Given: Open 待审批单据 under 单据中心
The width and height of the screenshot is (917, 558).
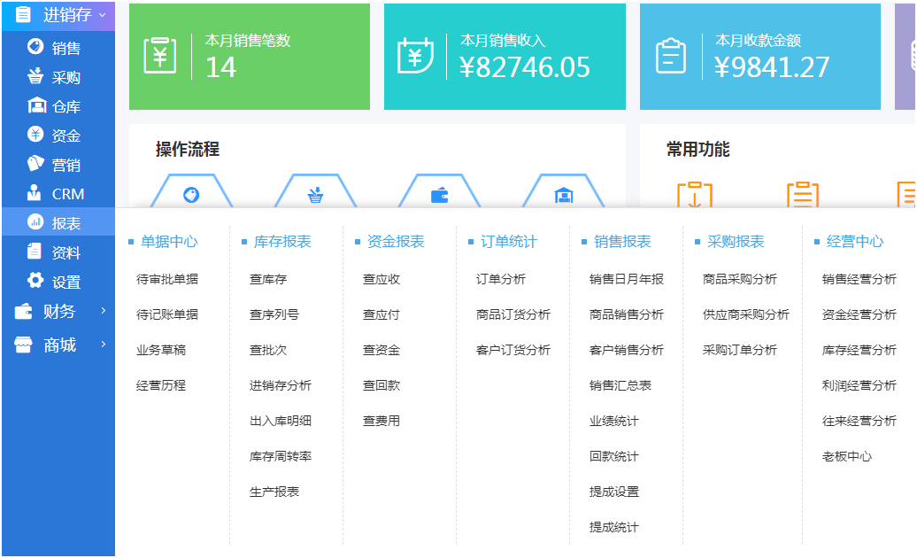Looking at the screenshot, I should pyautogui.click(x=167, y=279).
